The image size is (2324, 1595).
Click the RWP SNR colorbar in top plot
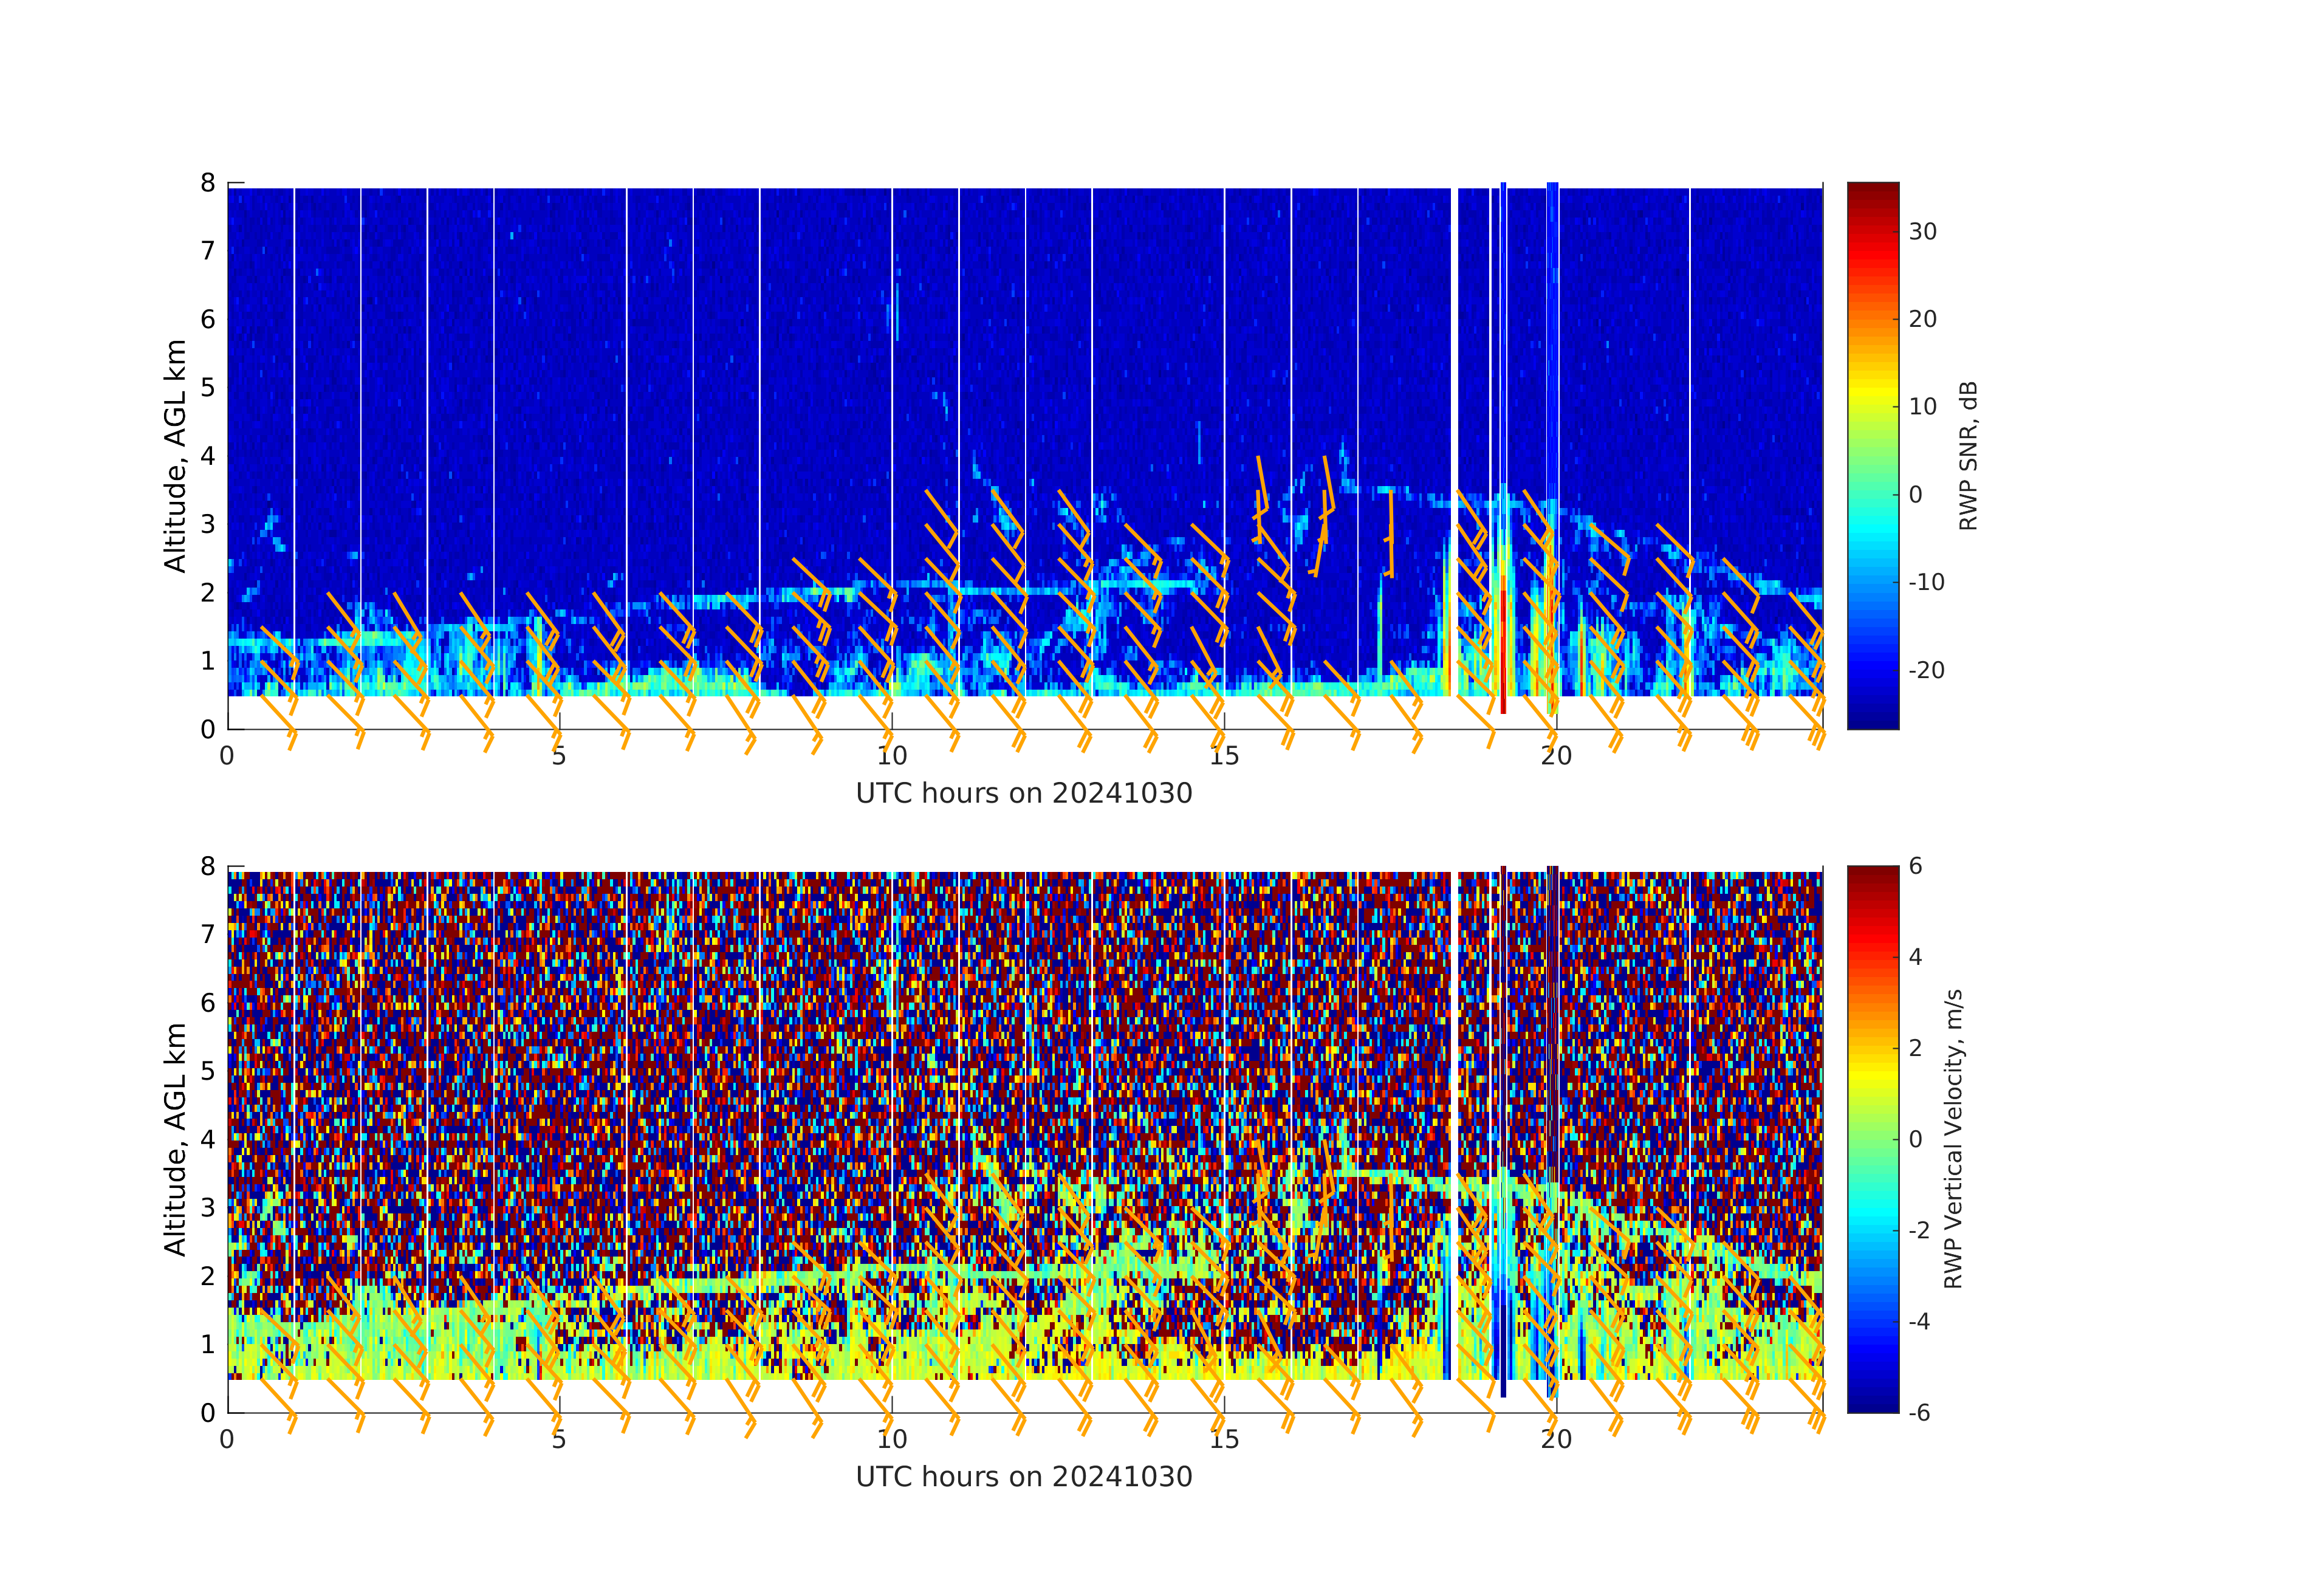[1872, 455]
